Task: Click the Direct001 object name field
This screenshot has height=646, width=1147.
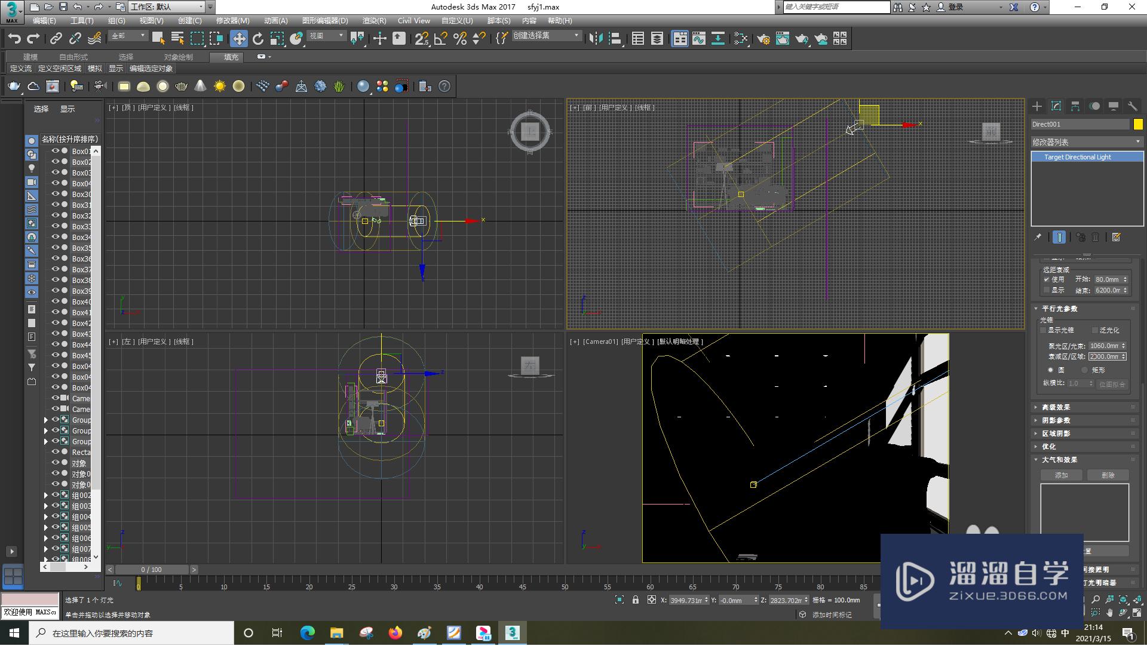Action: (x=1080, y=124)
